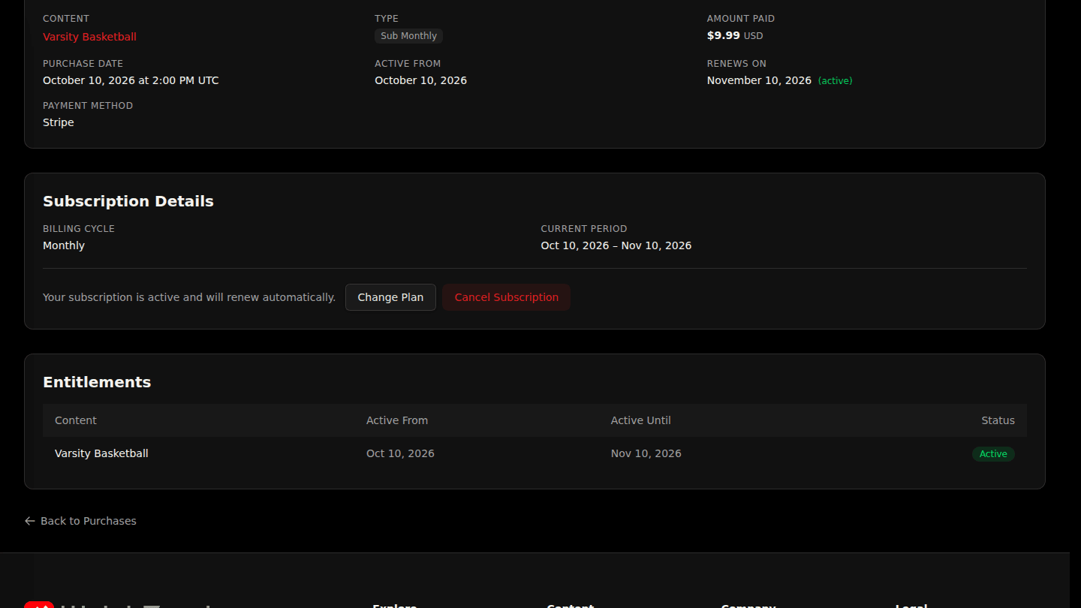Click the purchase date October 10, 2026 at 2:00 PM UTC
This screenshot has height=608, width=1081.
[131, 80]
